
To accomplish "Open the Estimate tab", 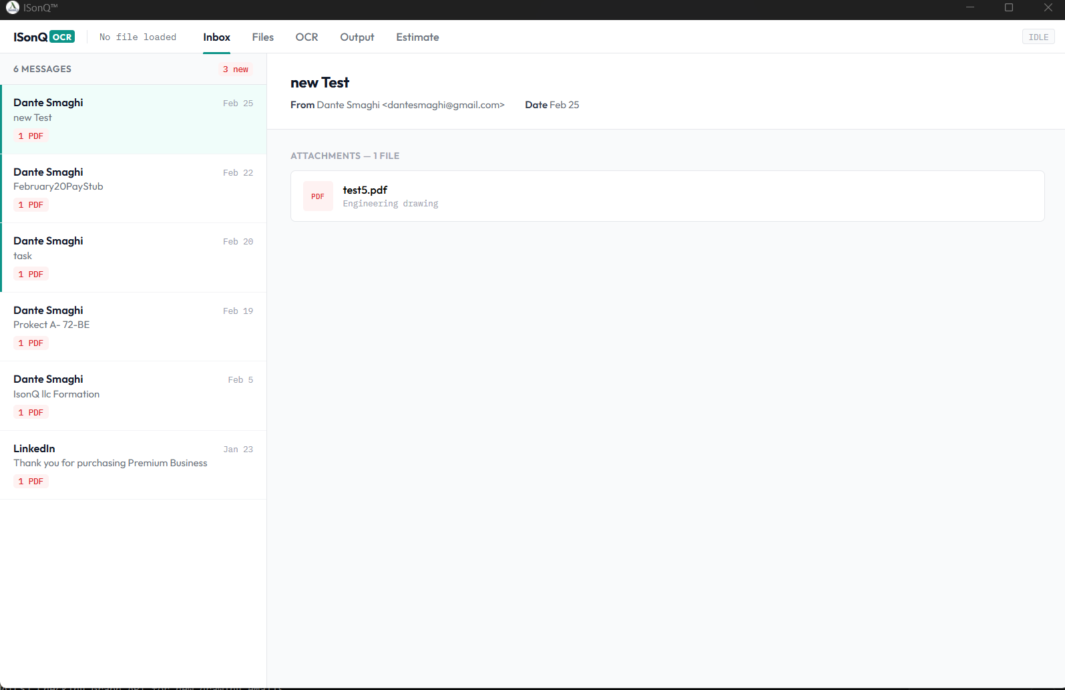I will pos(417,37).
